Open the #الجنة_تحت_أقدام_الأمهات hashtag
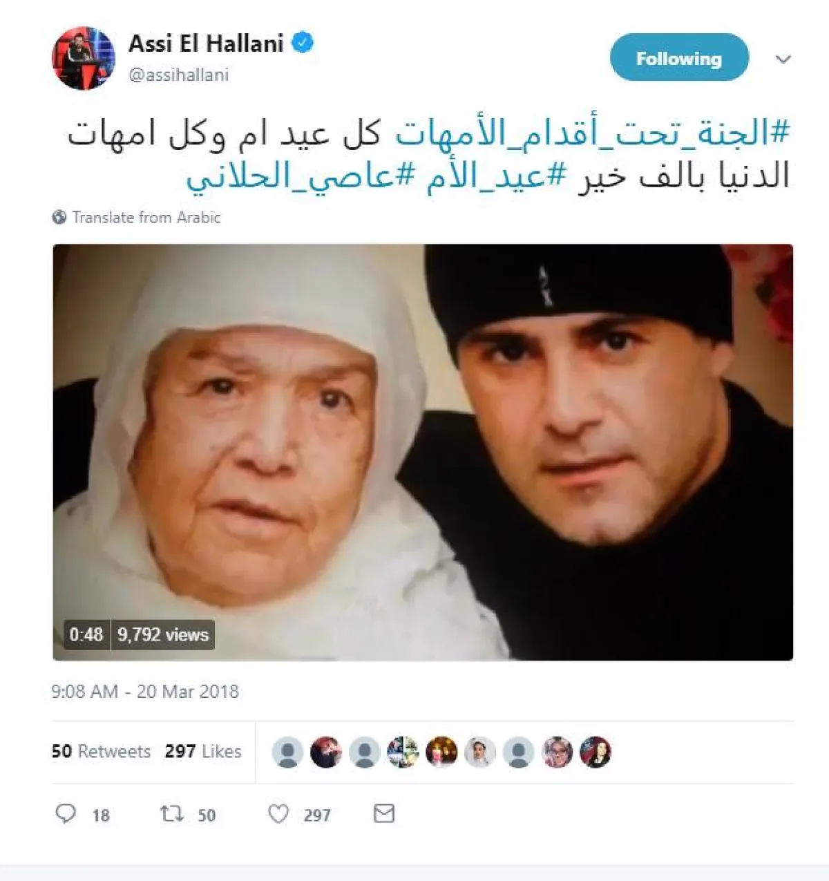This screenshot has height=881, width=829. point(593,133)
